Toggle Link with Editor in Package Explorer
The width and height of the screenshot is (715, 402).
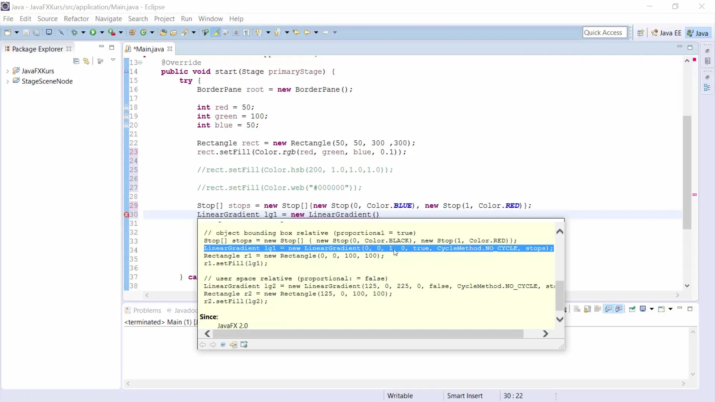coord(86,61)
